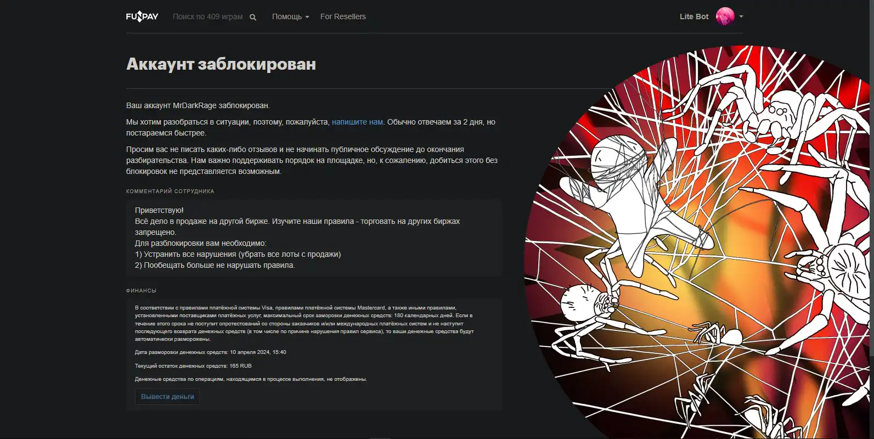The image size is (874, 439).
Task: Expand the caret beside the profile avatar
Action: [741, 16]
